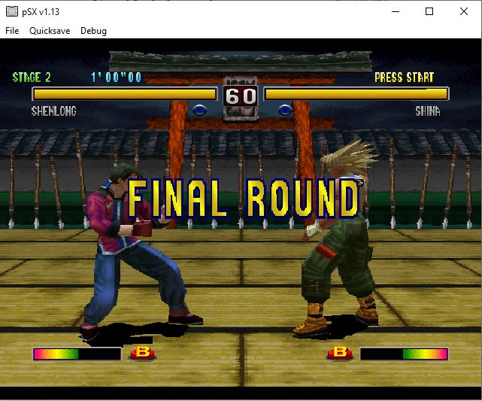Image resolution: width=482 pixels, height=401 pixels.
Task: Click Shenlong's yellow health bar
Action: (x=125, y=94)
